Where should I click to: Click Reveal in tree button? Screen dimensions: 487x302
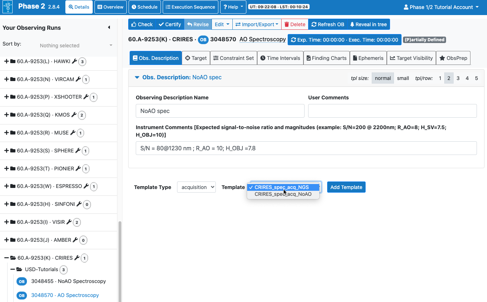pos(368,24)
